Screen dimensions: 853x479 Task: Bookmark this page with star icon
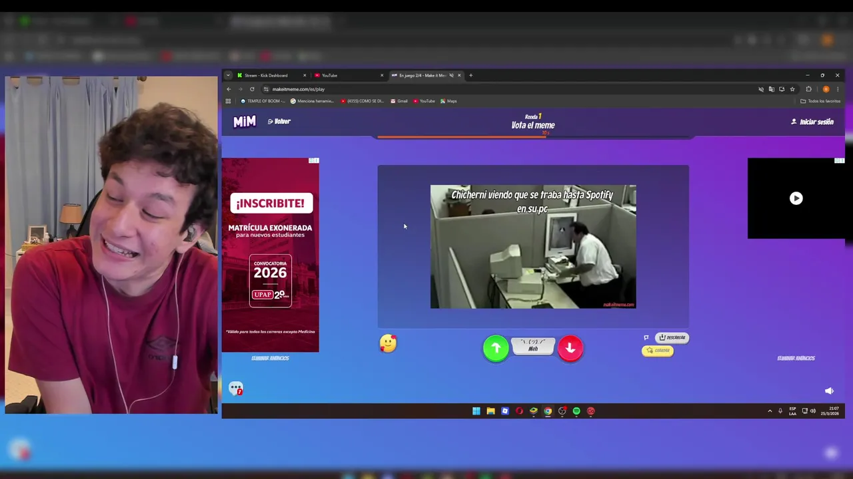tap(792, 89)
